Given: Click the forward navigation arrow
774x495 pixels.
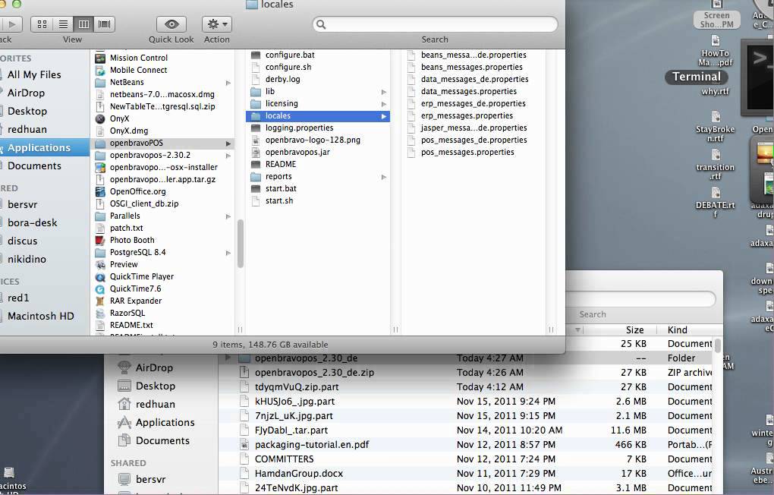Looking at the screenshot, I should 12,24.
